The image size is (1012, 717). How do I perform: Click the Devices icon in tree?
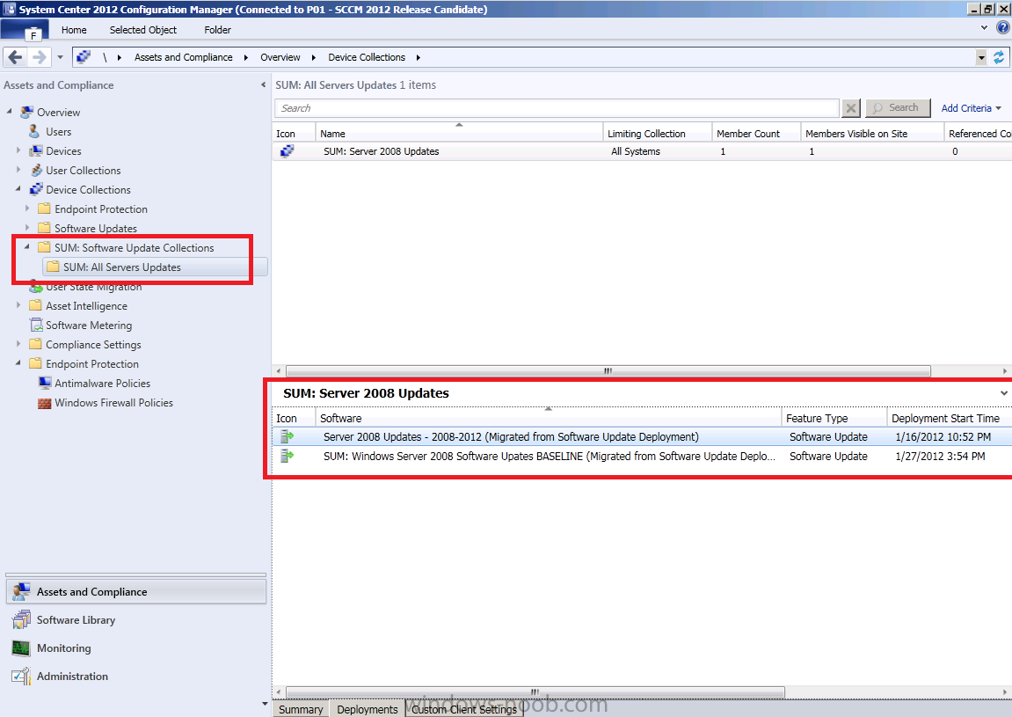[36, 151]
